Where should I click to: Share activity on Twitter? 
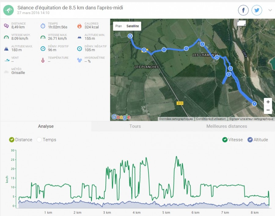click(x=257, y=10)
